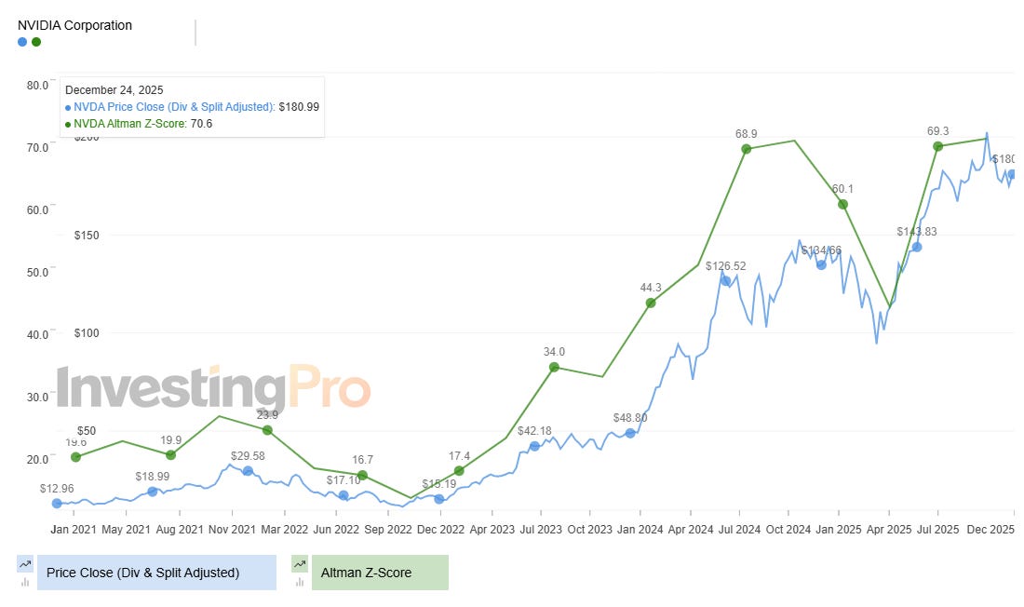Toggle the Price Close (Div & Split Adjusted) series
This screenshot has width=1024, height=607.
(x=156, y=573)
